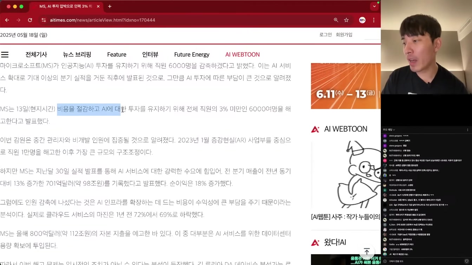This screenshot has height=265, width=472.
Task: Open the Chrome three-dot menu
Action: [x=374, y=20]
